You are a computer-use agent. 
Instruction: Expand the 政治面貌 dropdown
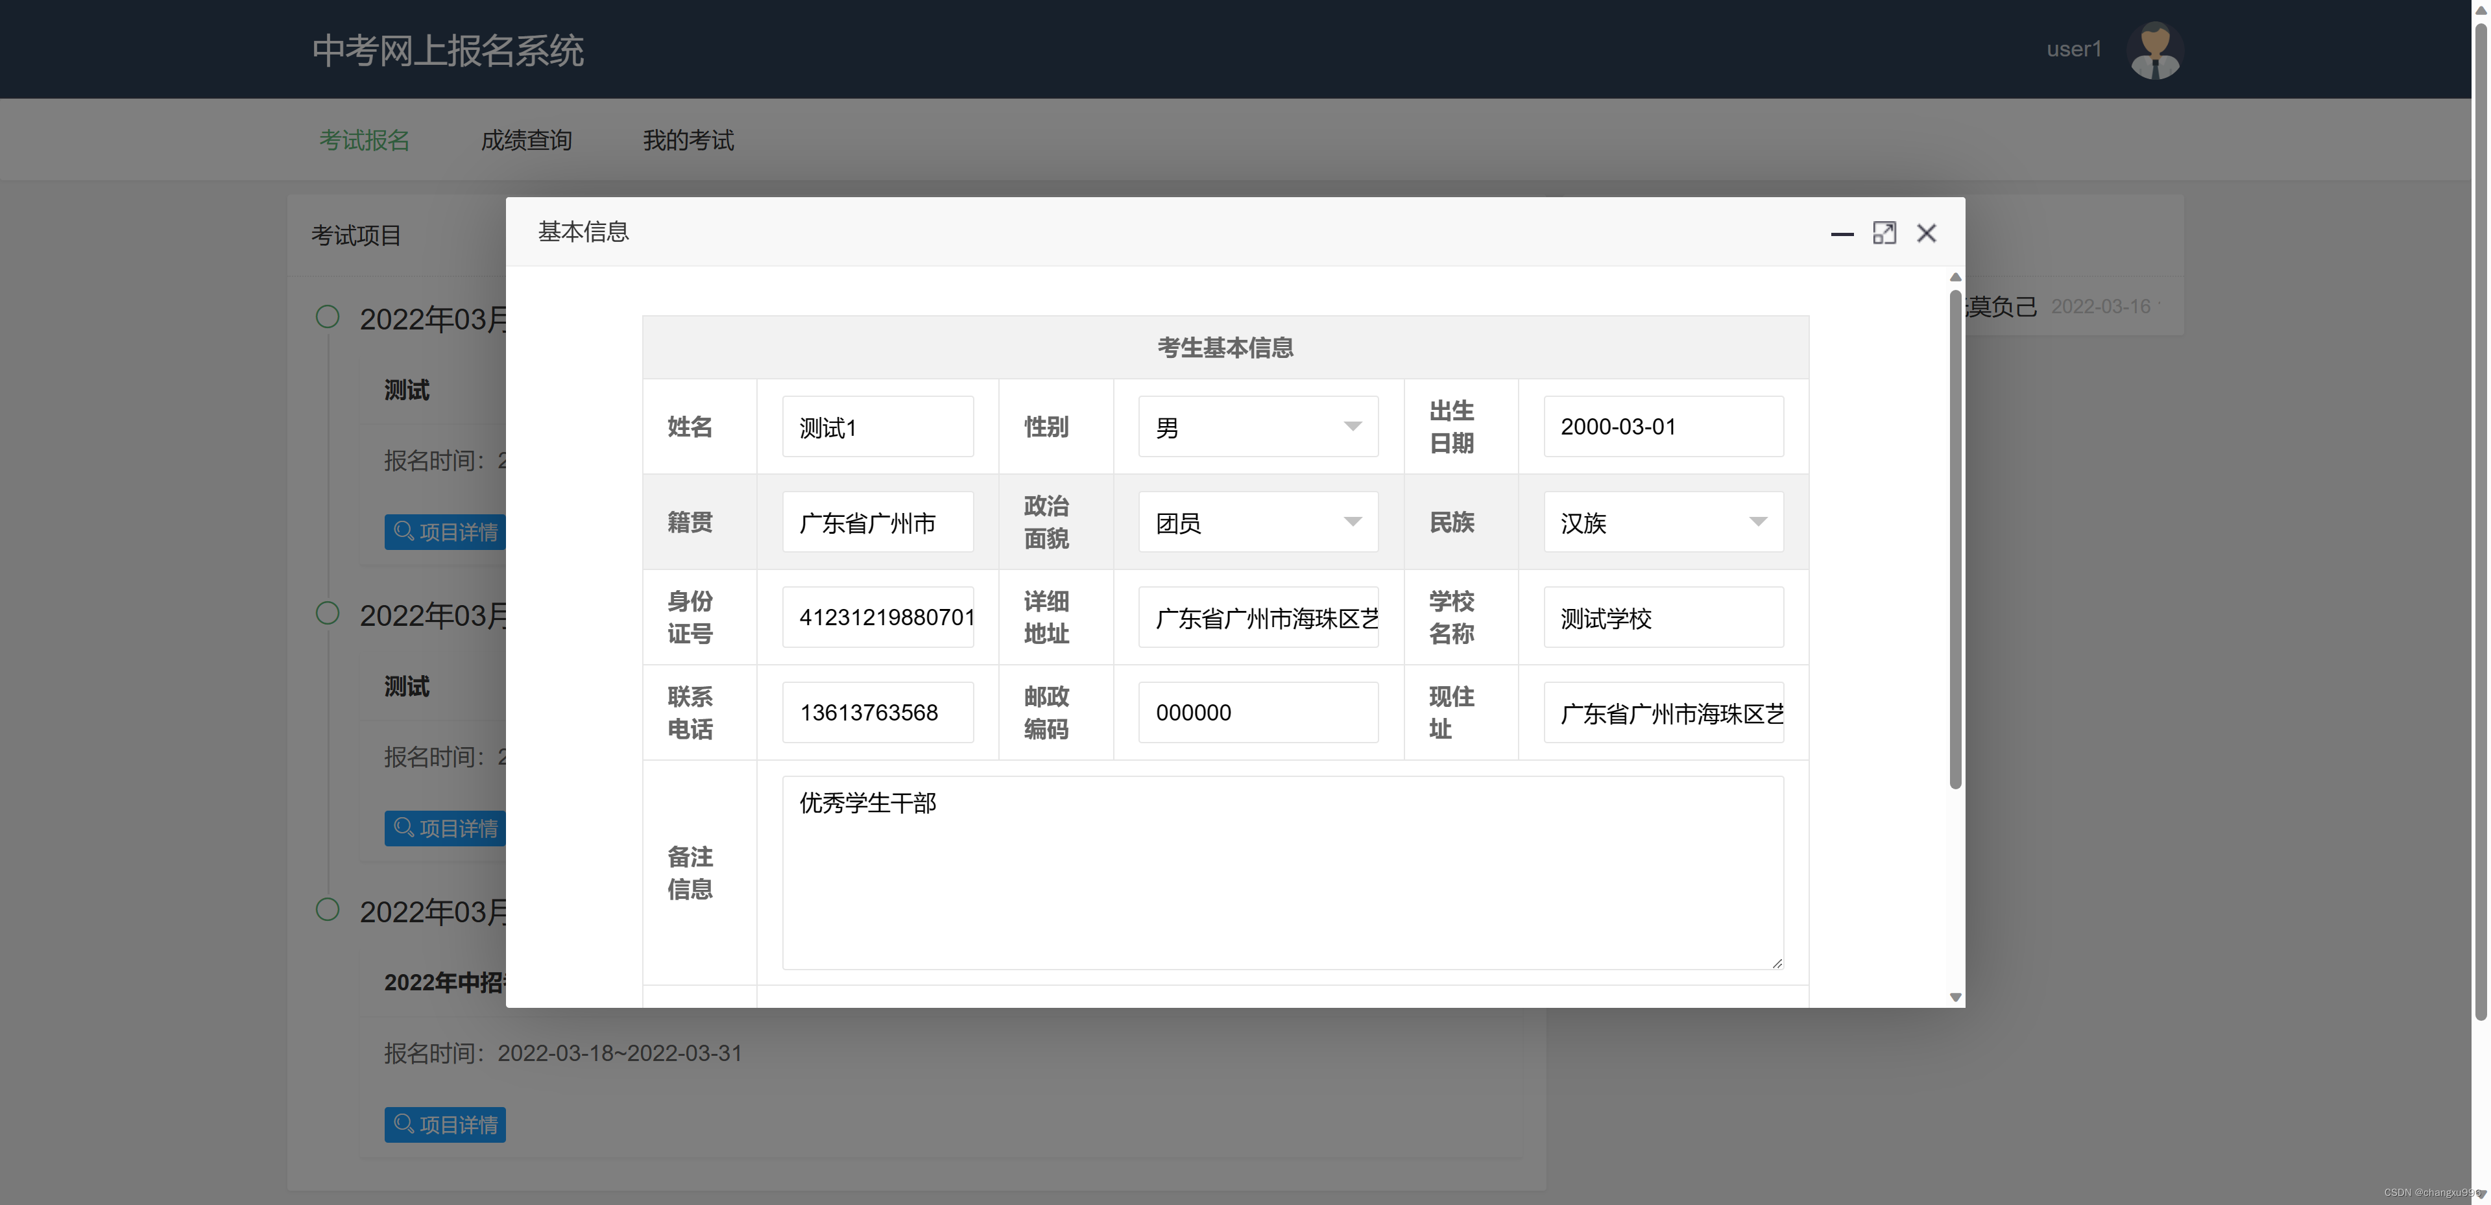[1257, 522]
